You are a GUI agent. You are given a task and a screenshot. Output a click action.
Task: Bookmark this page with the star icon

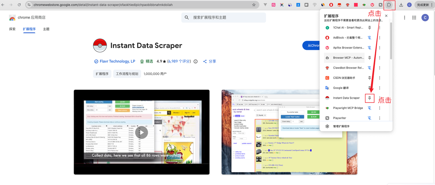(254, 5)
